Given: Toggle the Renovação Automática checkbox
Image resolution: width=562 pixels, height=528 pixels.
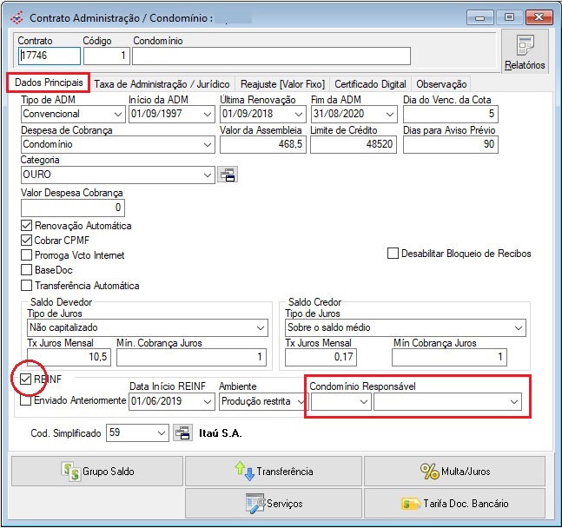Looking at the screenshot, I should [26, 226].
